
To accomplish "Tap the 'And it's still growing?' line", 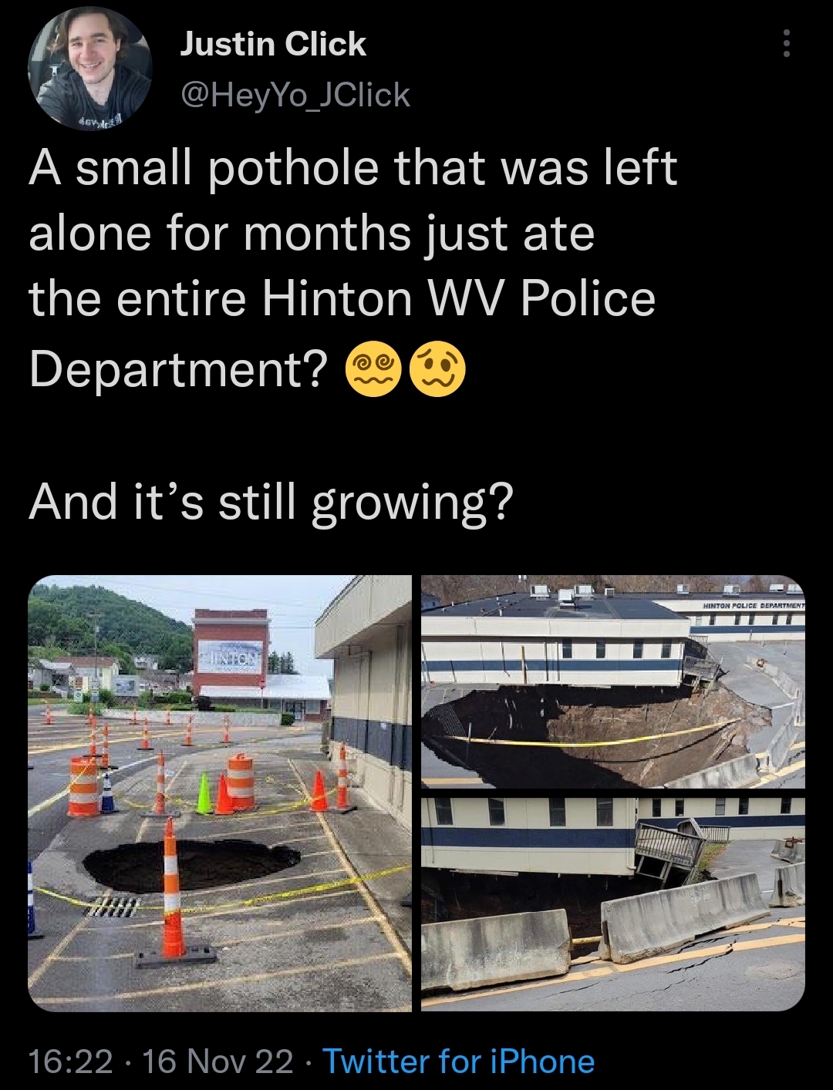I will pyautogui.click(x=271, y=503).
